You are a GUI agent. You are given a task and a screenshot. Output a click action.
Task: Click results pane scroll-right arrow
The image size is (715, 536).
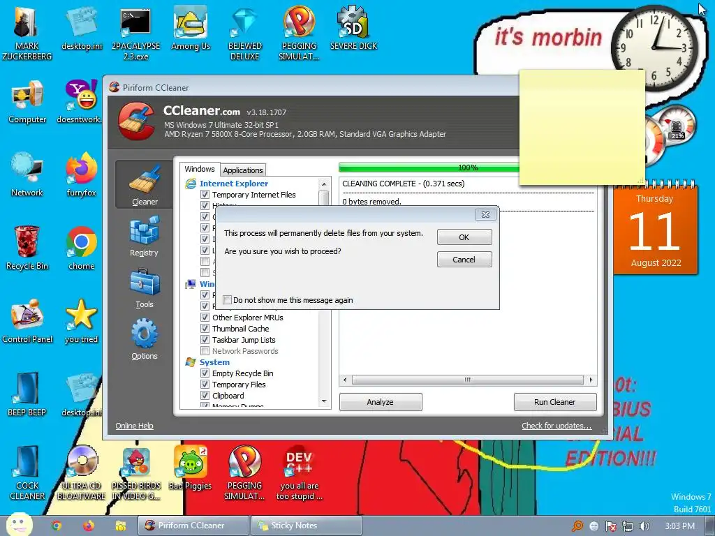591,380
